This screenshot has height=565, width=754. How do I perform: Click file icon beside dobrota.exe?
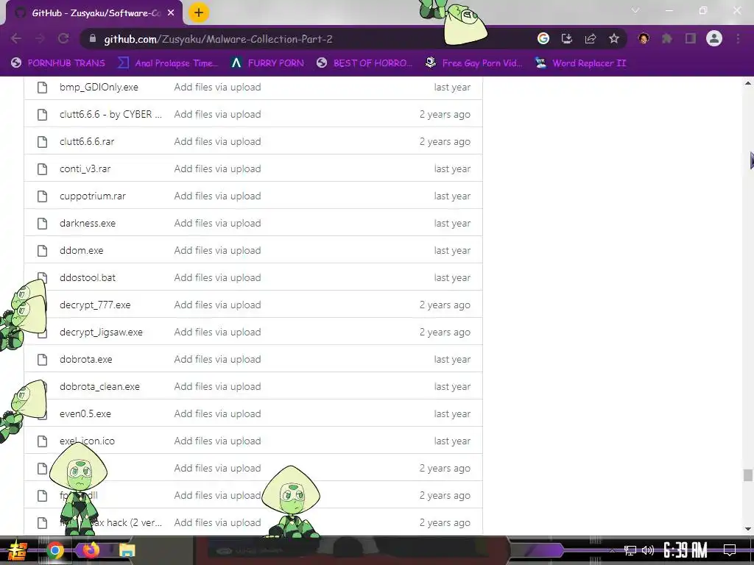(42, 359)
